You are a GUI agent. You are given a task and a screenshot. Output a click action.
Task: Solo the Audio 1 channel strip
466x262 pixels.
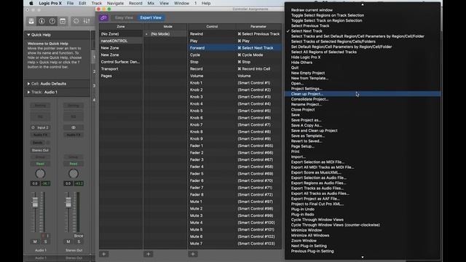click(x=45, y=242)
